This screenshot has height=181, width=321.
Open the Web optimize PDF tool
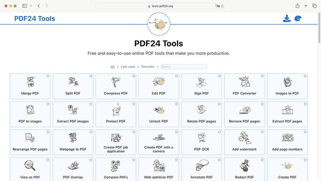pos(158,169)
